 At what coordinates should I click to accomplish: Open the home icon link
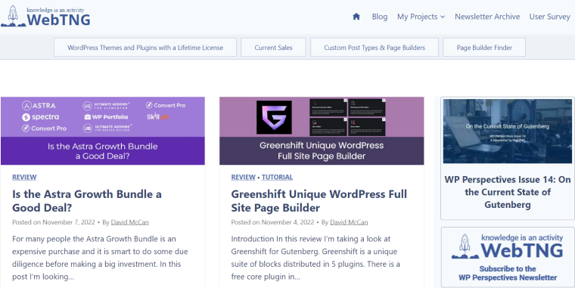point(356,17)
